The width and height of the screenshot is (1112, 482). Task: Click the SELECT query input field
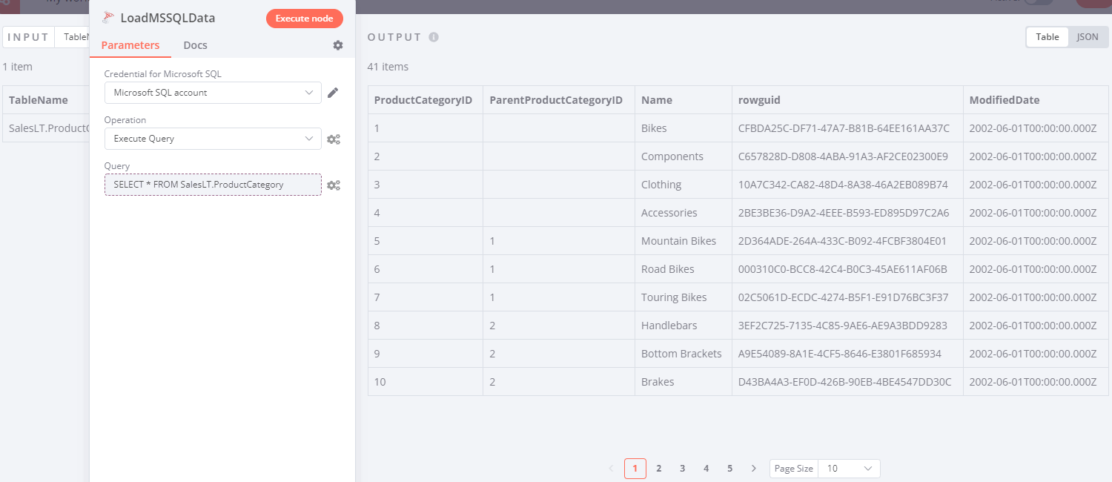pos(213,185)
